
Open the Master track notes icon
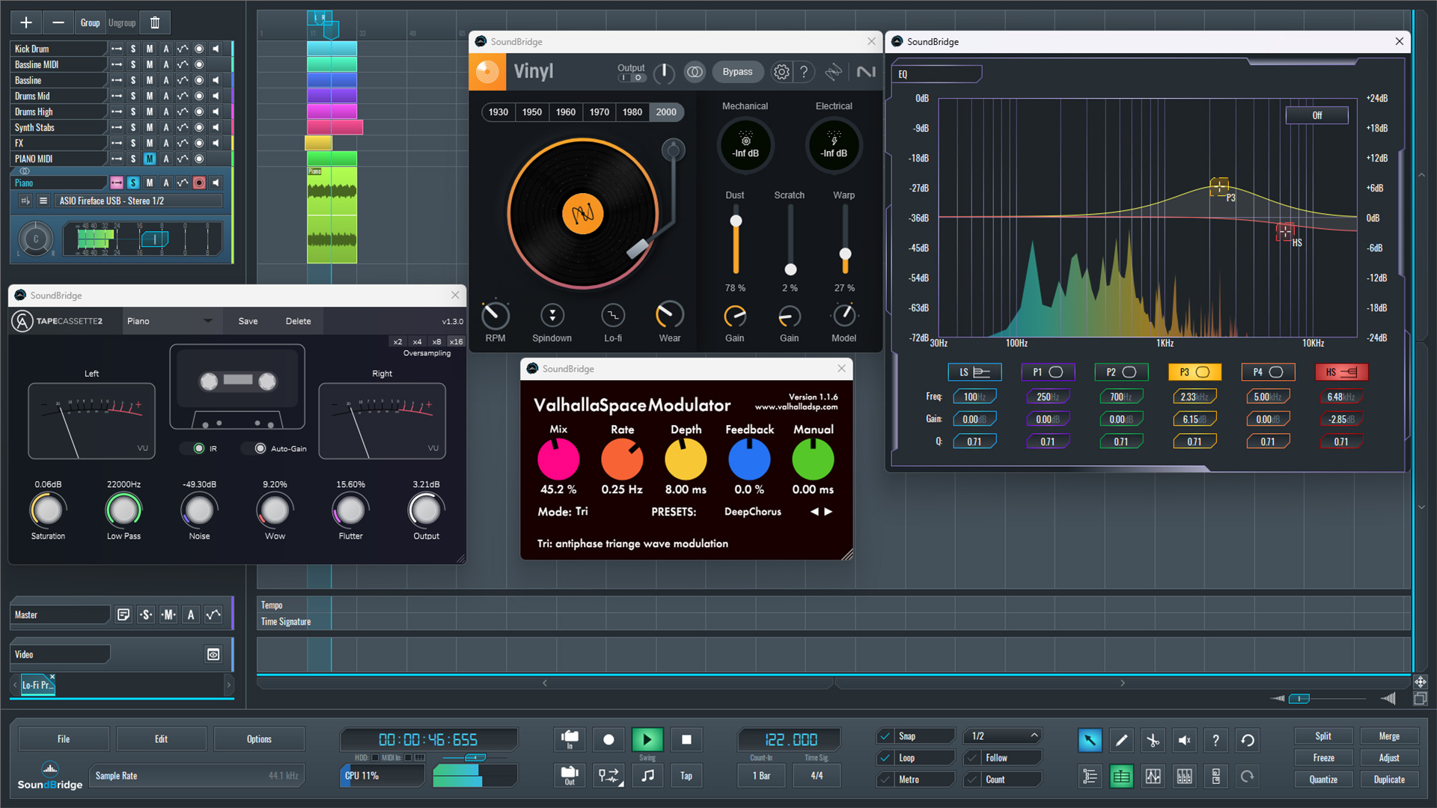click(x=123, y=614)
